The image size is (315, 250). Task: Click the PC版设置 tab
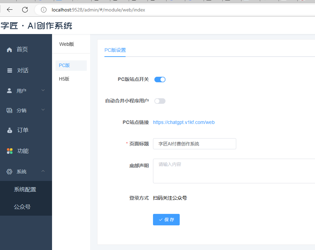pyautogui.click(x=115, y=50)
